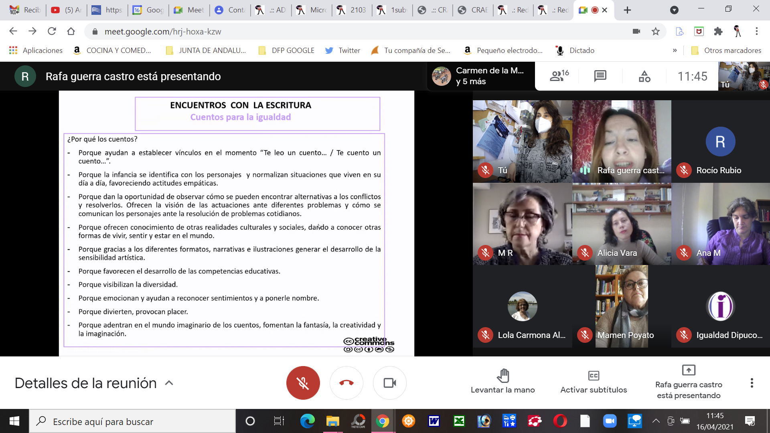Select the Carmen de la M... y 5 más chip
Screen dimensions: 770x433
[x=480, y=76]
